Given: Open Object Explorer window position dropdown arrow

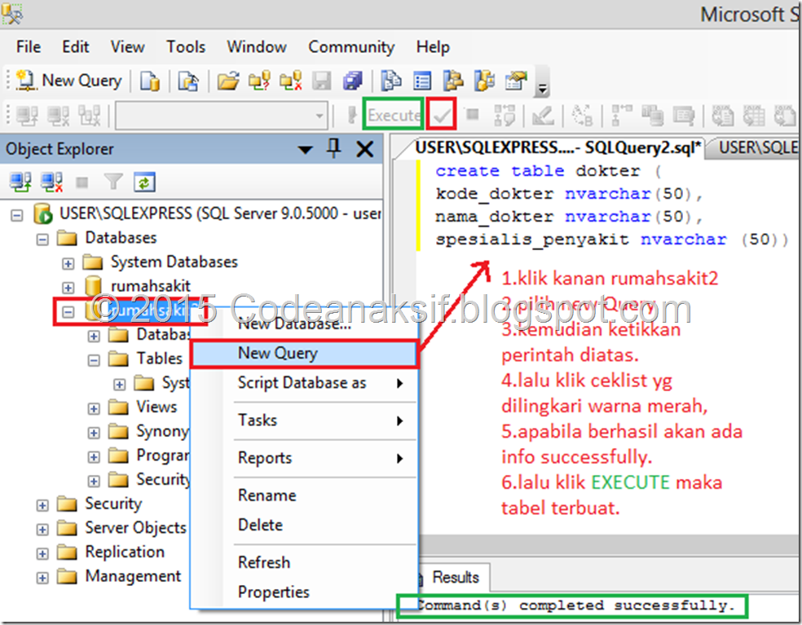Looking at the screenshot, I should (x=306, y=150).
